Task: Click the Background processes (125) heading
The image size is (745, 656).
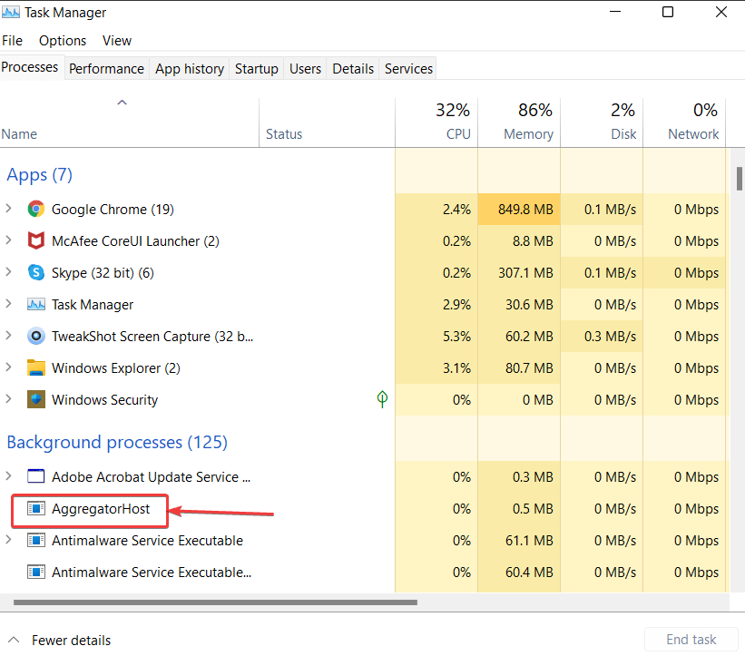Action: tap(117, 442)
